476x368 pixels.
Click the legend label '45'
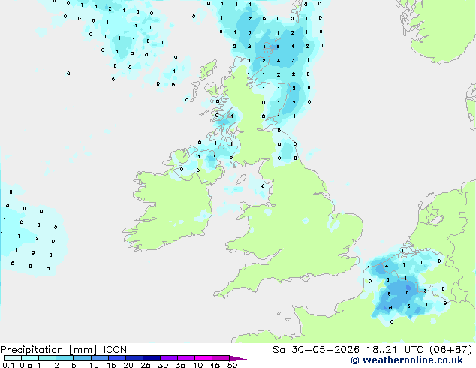pyautogui.click(x=215, y=365)
